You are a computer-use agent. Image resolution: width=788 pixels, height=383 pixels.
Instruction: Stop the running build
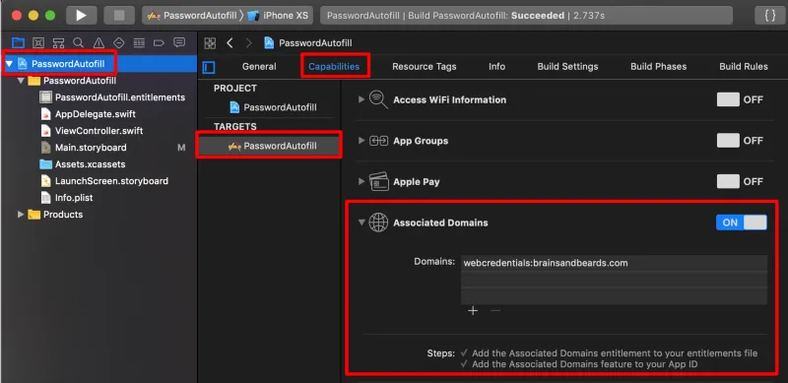(119, 16)
